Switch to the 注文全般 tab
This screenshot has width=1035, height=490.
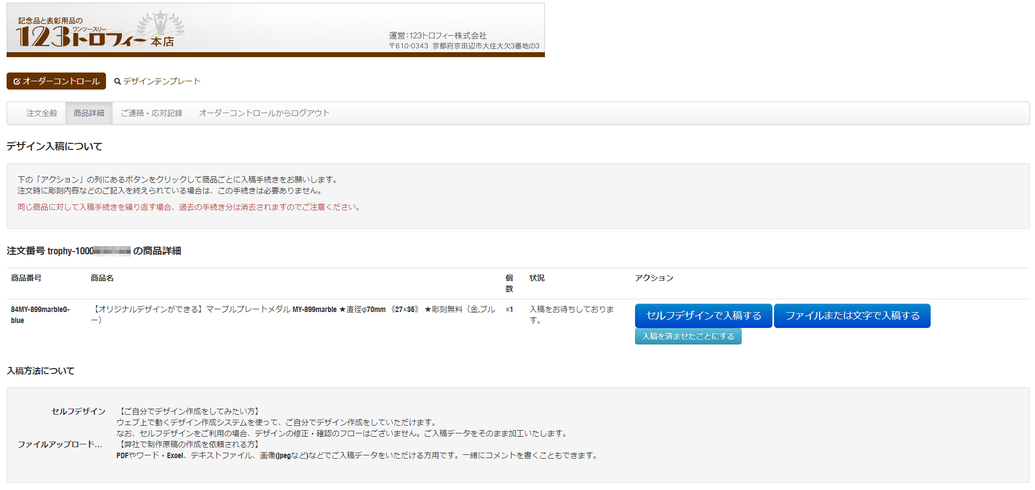click(42, 113)
